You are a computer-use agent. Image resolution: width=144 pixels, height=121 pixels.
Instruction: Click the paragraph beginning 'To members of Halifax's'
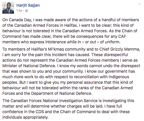point(71,71)
